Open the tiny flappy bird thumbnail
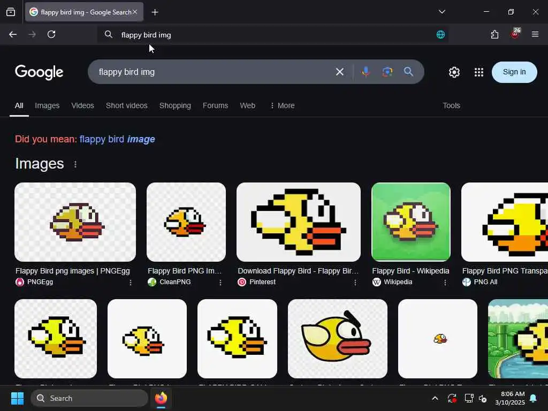Viewport: 548px width, 411px height. pyautogui.click(x=438, y=339)
